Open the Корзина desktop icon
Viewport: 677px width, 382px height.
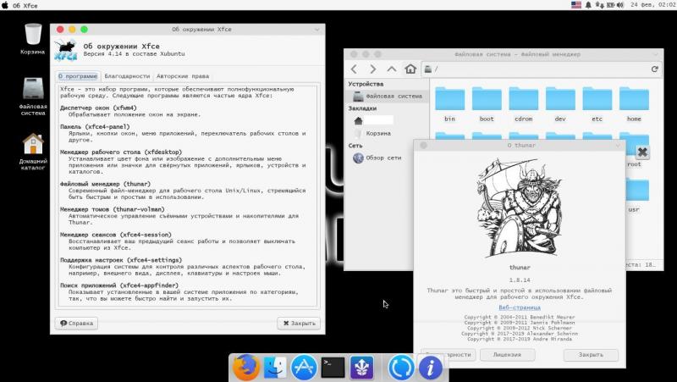coord(33,39)
